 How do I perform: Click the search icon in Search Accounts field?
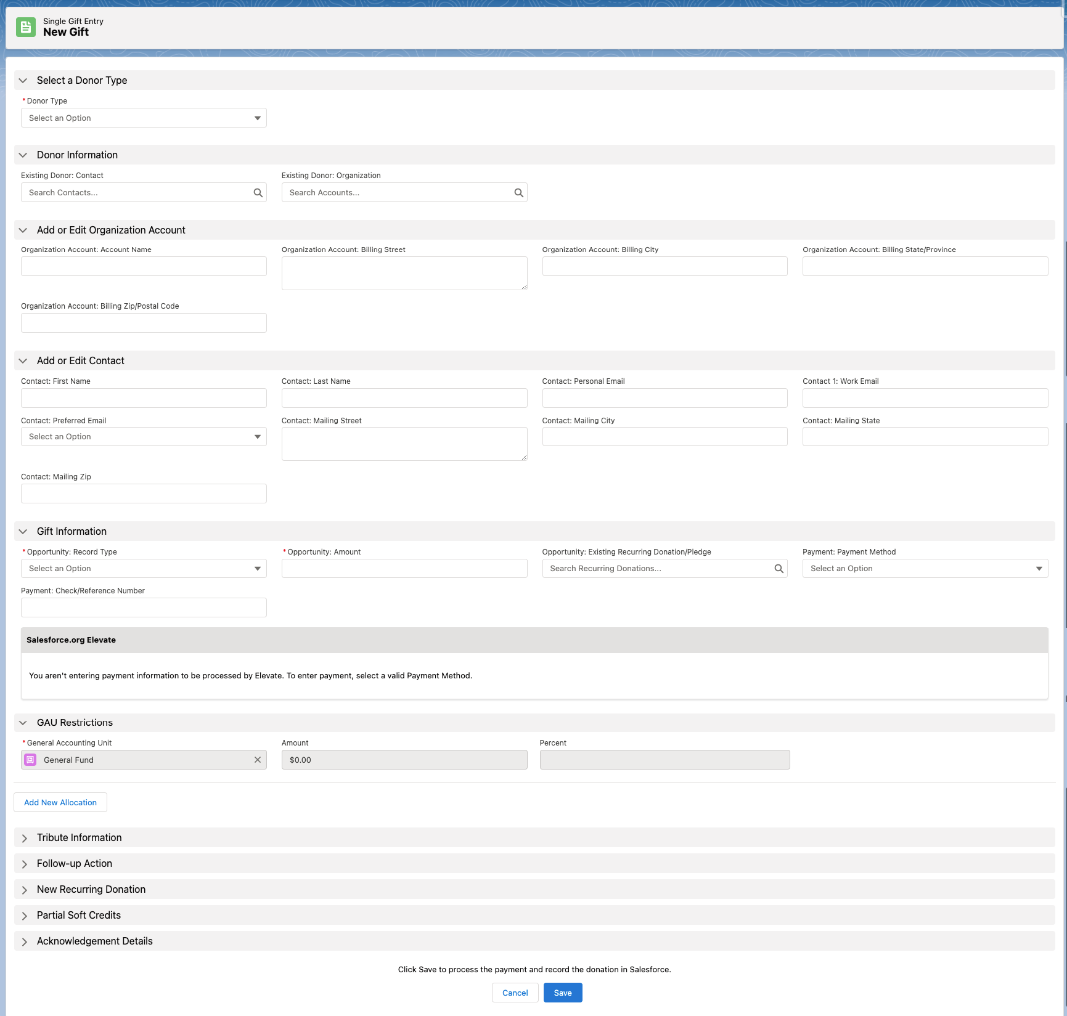point(518,192)
